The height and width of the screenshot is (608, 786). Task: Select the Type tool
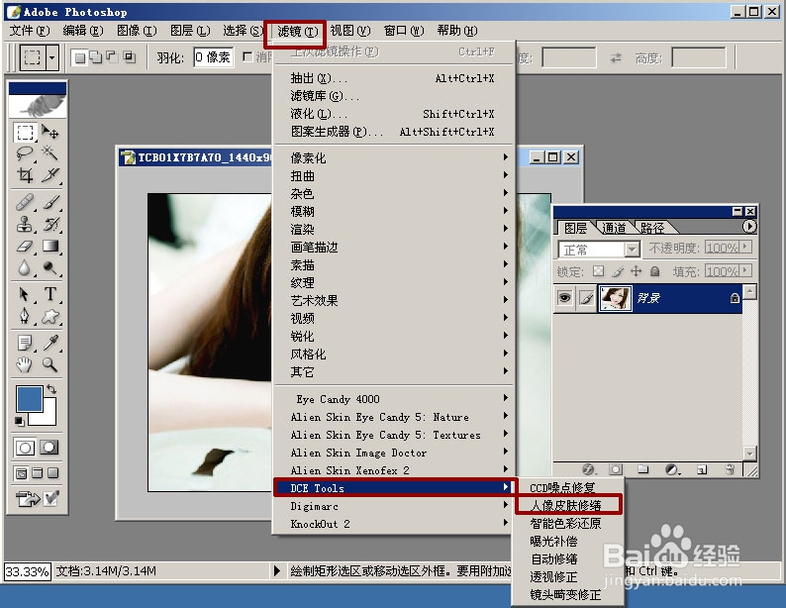[x=49, y=294]
